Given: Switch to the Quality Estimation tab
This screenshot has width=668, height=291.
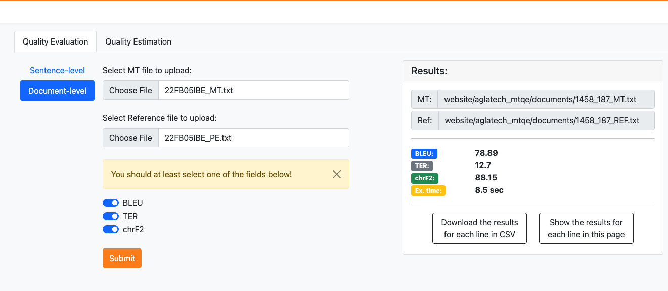Looking at the screenshot, I should pos(139,41).
